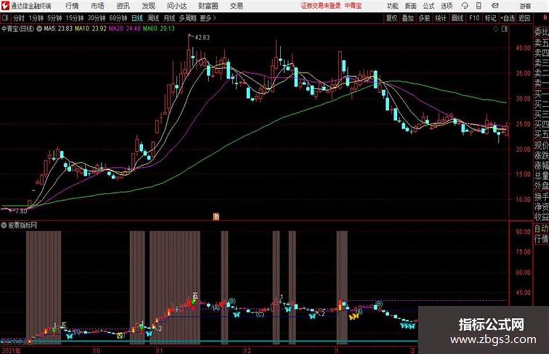The image size is (549, 354).
Task: Open the customer service headset icon
Action: (465, 6)
